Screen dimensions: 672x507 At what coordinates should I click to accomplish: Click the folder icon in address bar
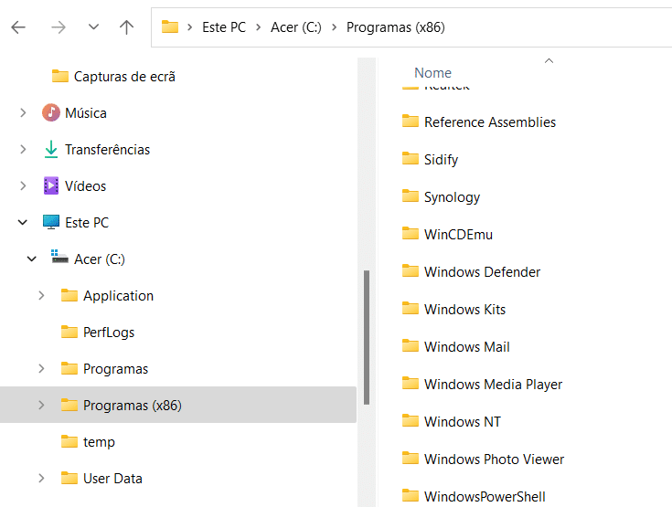coord(170,27)
